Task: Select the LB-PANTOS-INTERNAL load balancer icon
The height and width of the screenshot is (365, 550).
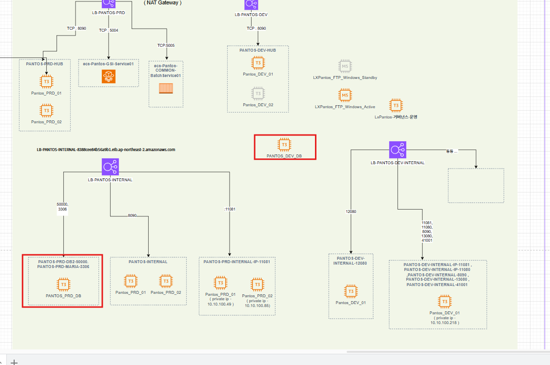Action: coord(110,167)
